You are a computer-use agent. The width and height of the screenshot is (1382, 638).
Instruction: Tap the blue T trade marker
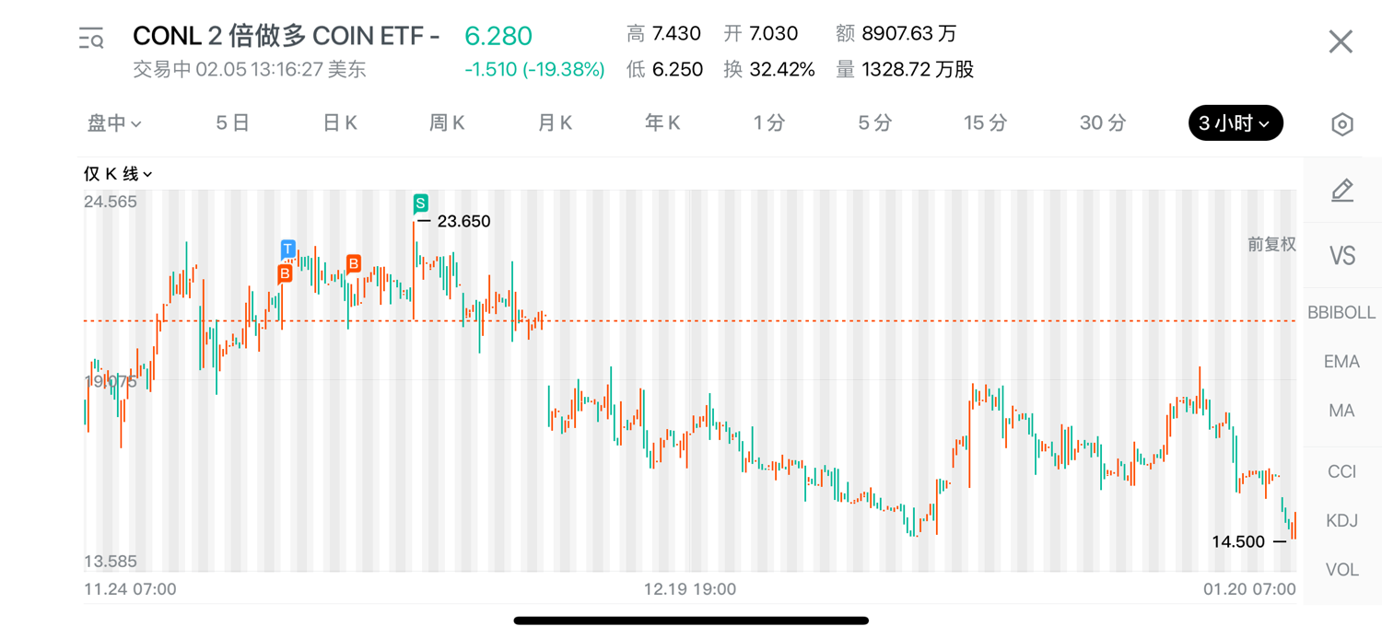(x=288, y=249)
